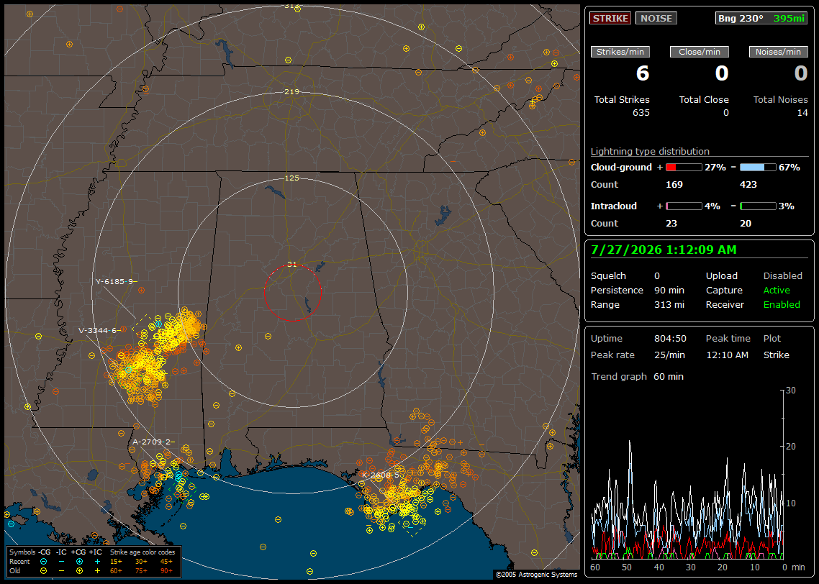Click the Capture status Active
Viewport: 819px width, 584px height.
(776, 290)
